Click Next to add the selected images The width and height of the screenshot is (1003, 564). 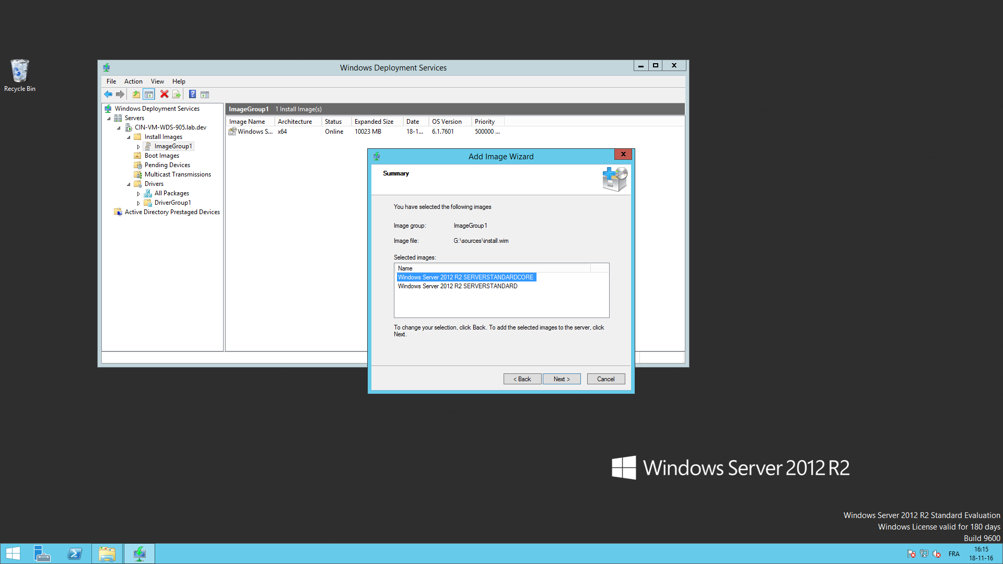(562, 379)
